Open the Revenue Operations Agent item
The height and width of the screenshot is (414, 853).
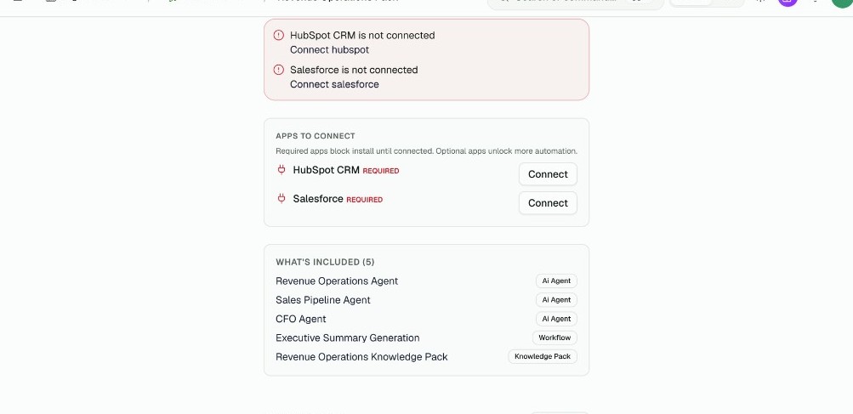coord(337,281)
